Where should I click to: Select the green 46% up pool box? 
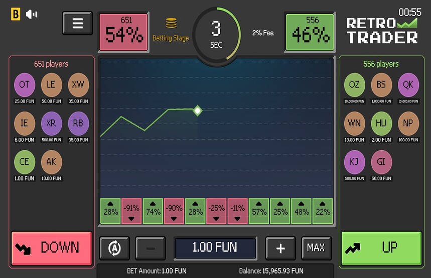pos(310,32)
